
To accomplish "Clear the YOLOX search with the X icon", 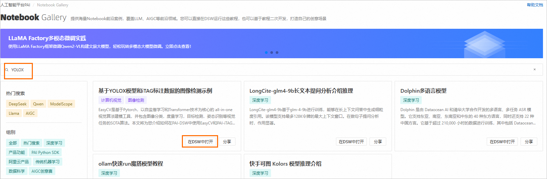I will point(535,70).
